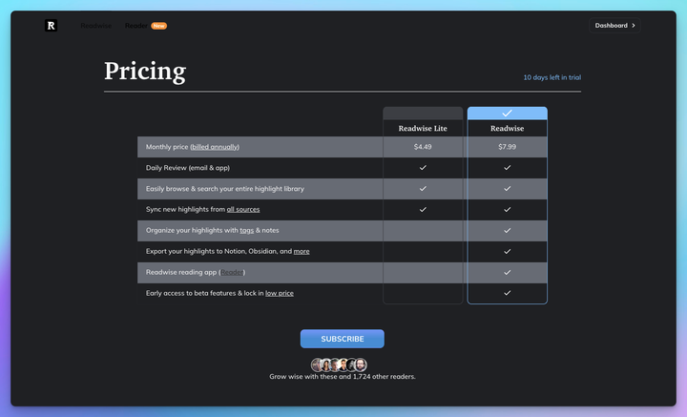Toggle the blue checkmark bar above Readwise plan
Image resolution: width=687 pixels, height=417 pixels.
tap(507, 113)
